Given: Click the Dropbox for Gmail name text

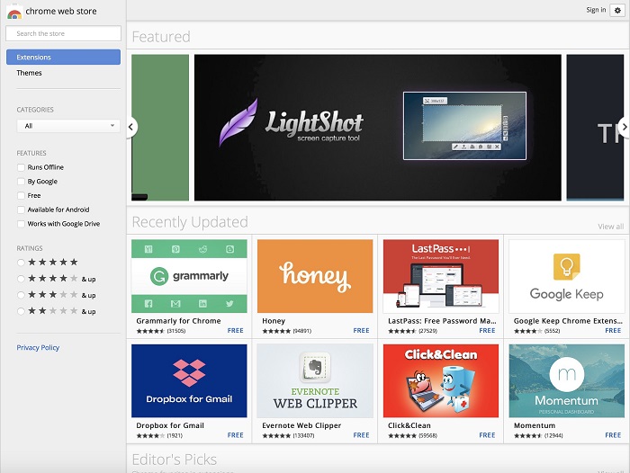Looking at the screenshot, I should [x=170, y=425].
